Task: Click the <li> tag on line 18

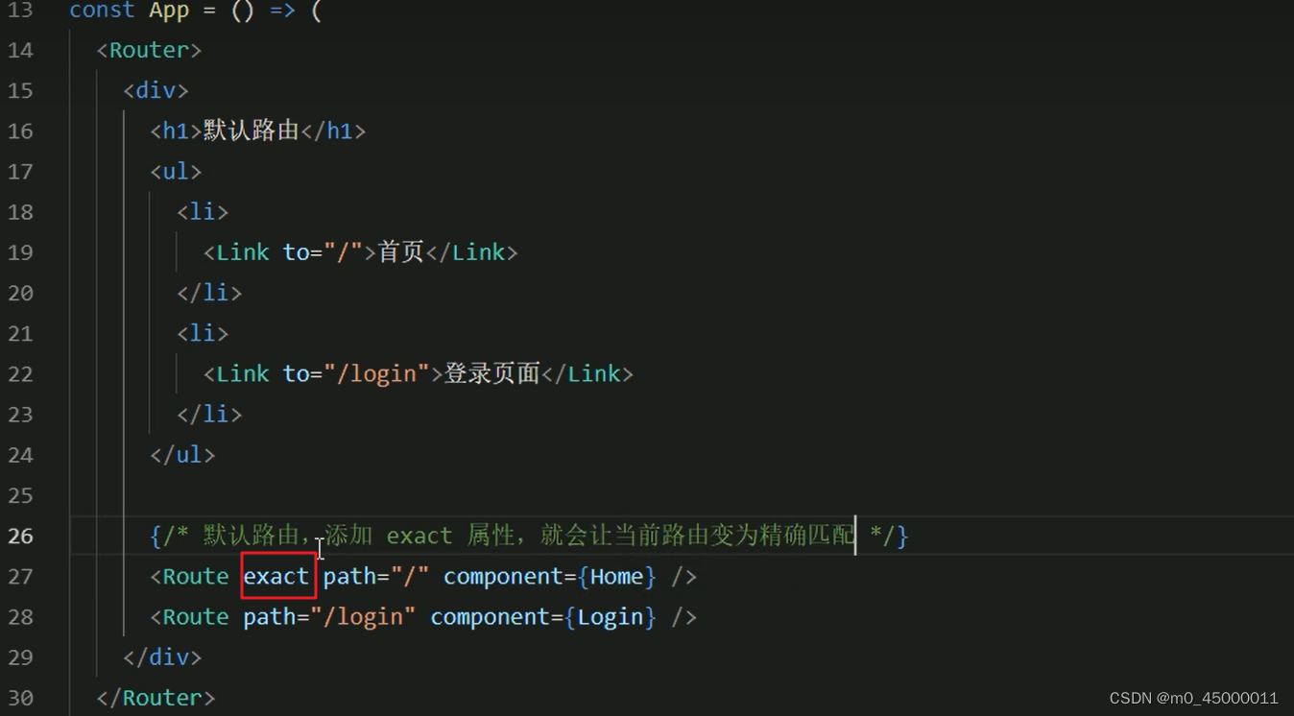Action: pyautogui.click(x=203, y=212)
